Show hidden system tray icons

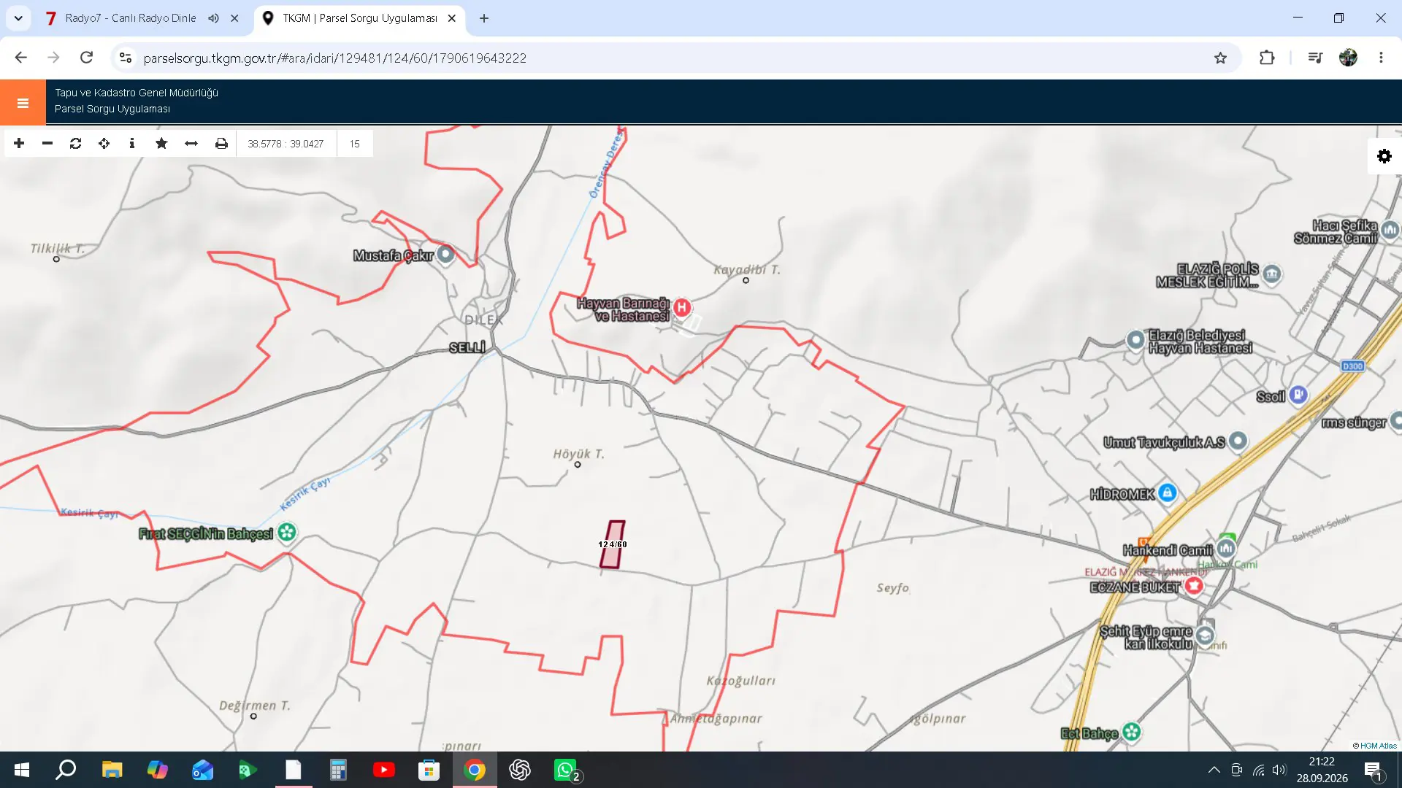(1214, 770)
